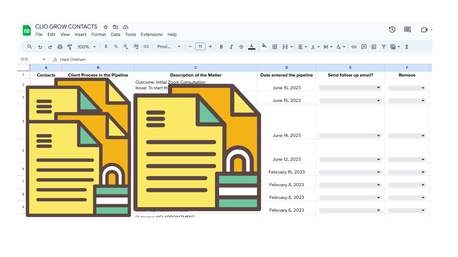Increase font size with plus button
The height and width of the screenshot is (257, 458).
coord(210,47)
